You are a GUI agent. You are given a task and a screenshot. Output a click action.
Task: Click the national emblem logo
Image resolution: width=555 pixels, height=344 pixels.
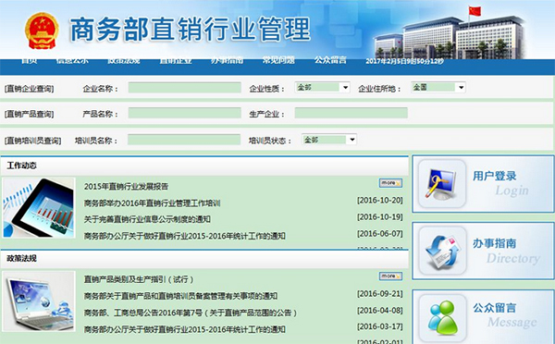tap(42, 31)
